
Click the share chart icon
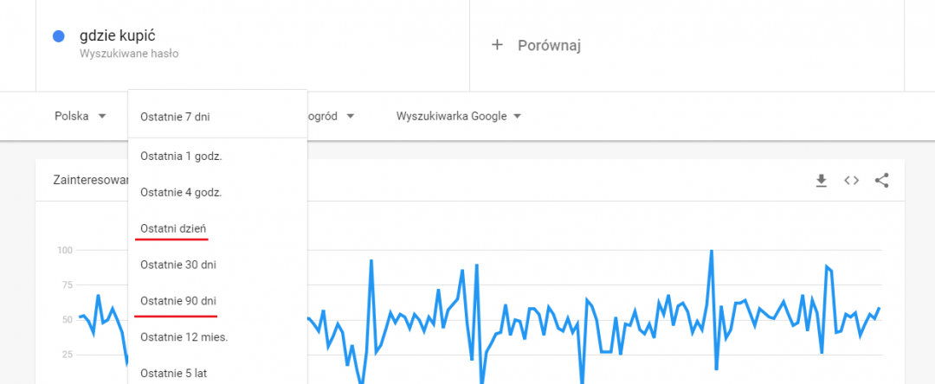pos(882,181)
